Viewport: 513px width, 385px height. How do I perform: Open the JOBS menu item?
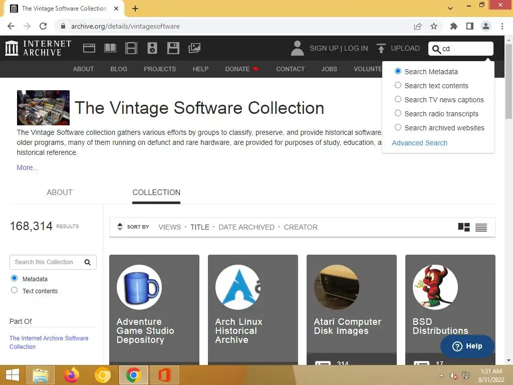(329, 69)
